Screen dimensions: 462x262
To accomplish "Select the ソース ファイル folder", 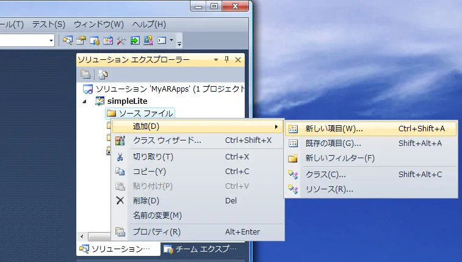I will pyautogui.click(x=140, y=114).
